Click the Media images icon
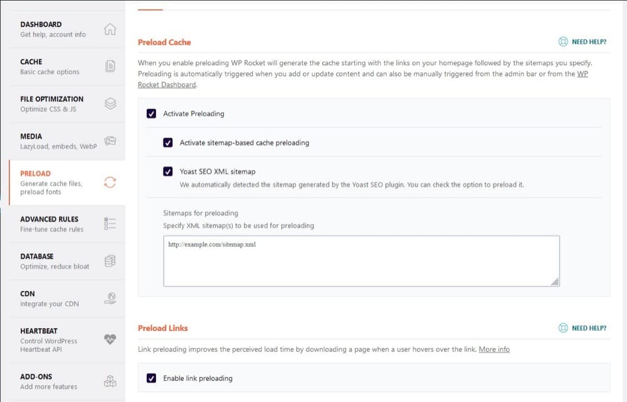The image size is (627, 402). [110, 141]
